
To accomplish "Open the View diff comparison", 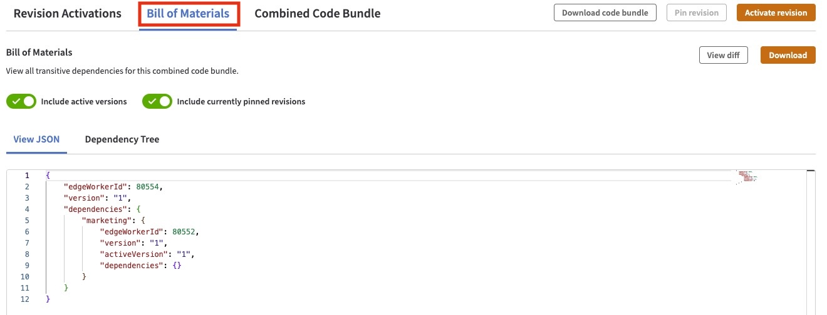I will 723,55.
